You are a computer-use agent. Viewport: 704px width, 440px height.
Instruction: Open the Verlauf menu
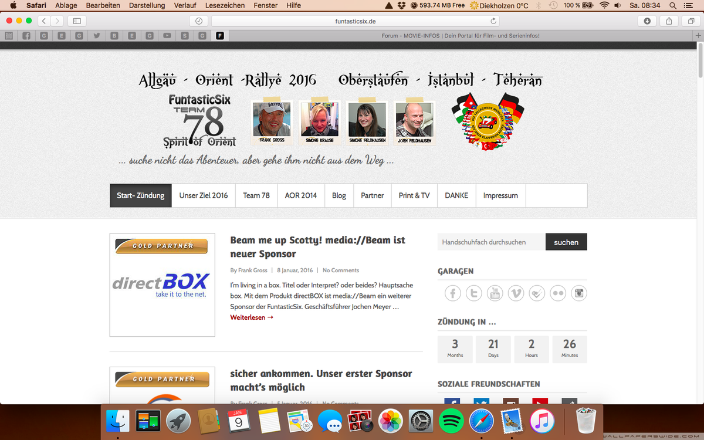(x=185, y=5)
